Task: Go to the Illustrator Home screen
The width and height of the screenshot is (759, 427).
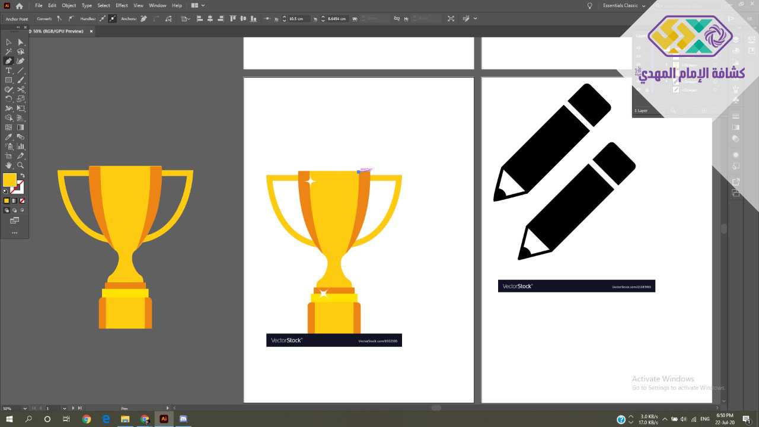Action: 19,5
